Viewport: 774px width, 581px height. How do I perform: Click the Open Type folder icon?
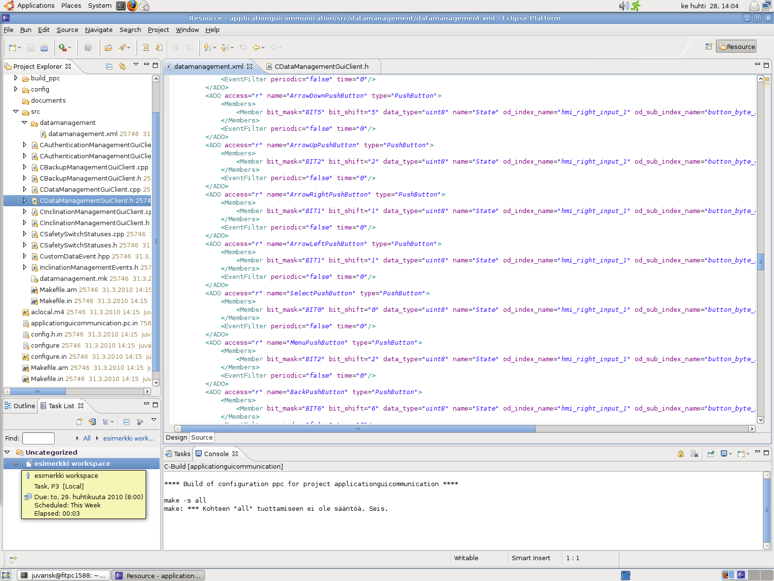(x=108, y=47)
